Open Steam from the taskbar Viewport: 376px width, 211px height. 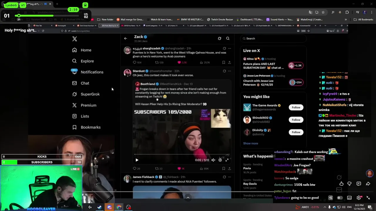pyautogui.click(x=100, y=207)
